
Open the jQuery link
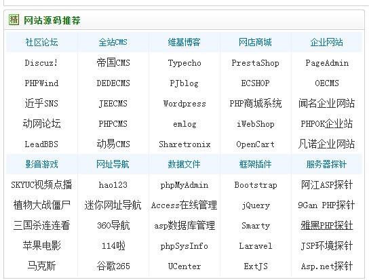(x=256, y=205)
